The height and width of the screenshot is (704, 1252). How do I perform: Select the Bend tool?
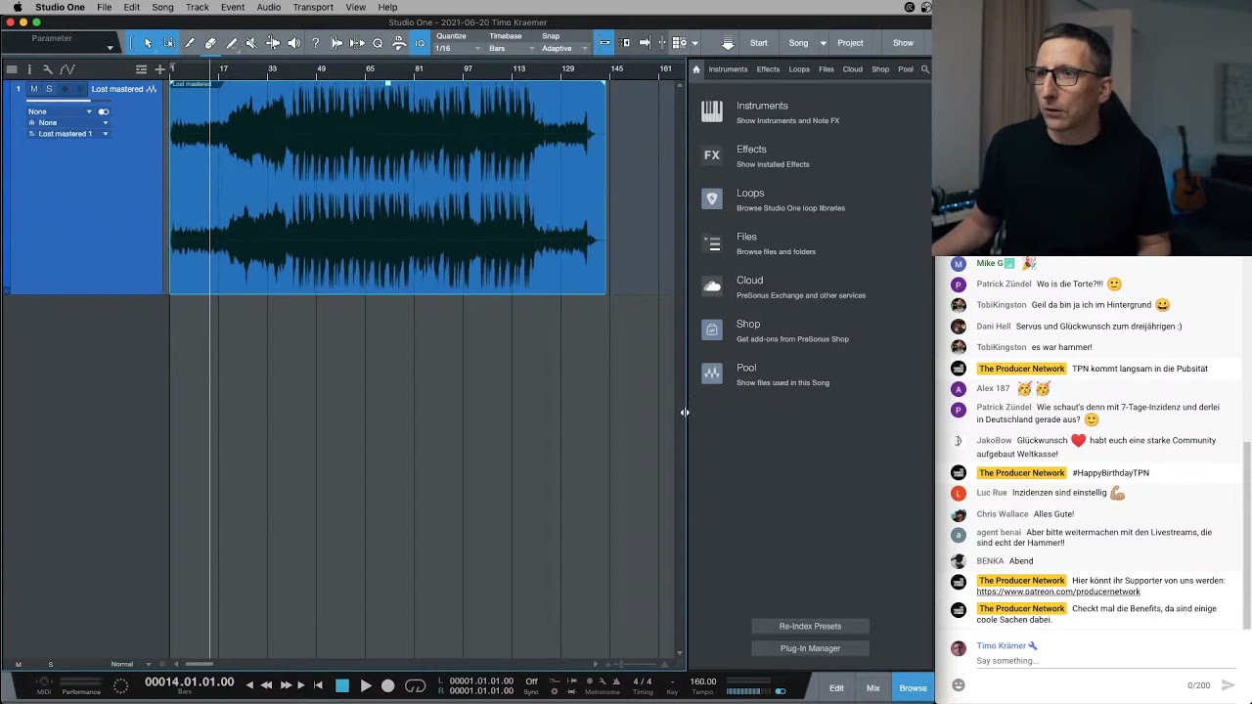273,43
